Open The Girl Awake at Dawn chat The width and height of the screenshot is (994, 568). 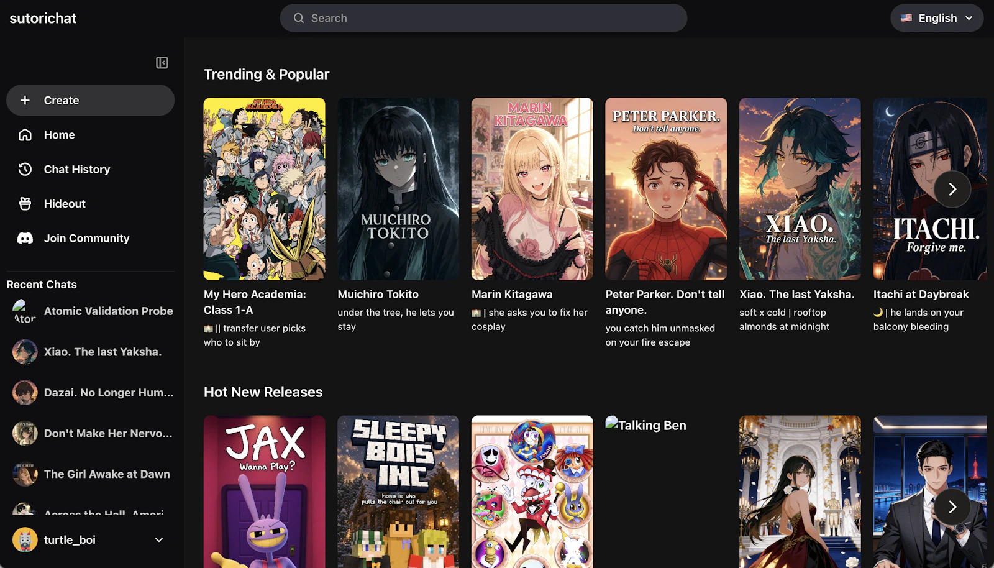pos(93,474)
